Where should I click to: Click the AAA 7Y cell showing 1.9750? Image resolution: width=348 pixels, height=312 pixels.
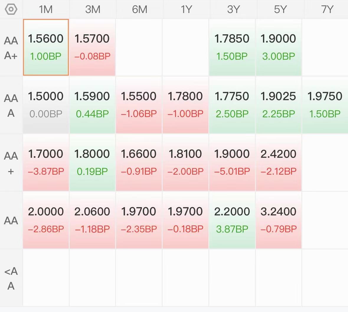[325, 105]
